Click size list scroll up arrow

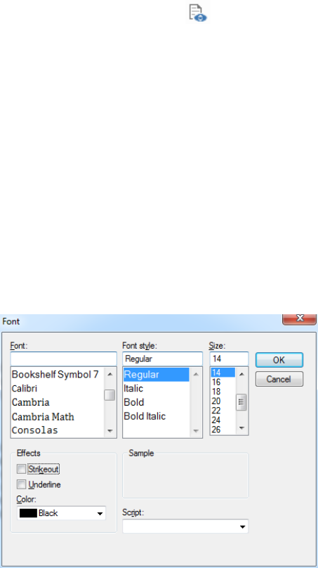coord(241,374)
